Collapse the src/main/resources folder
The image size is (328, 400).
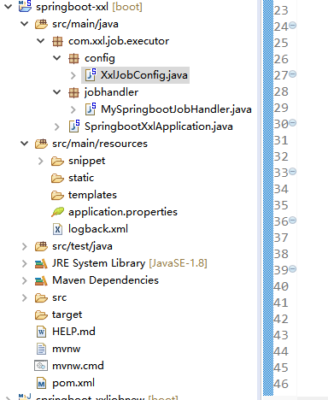click(25, 144)
